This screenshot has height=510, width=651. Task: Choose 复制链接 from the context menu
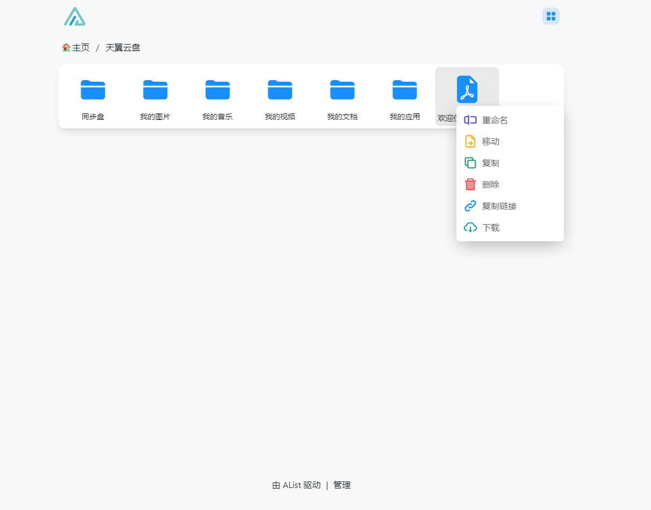pos(510,206)
